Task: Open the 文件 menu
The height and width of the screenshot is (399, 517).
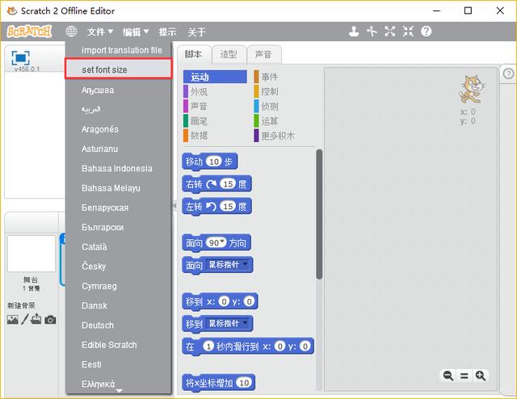Action: point(100,32)
